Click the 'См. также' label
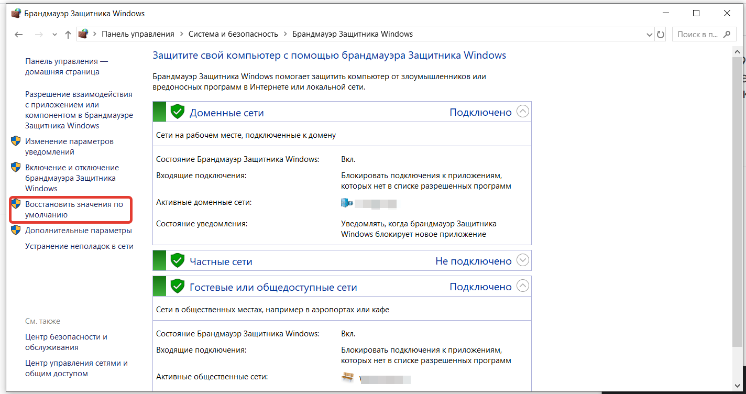The image size is (746, 394). point(42,321)
